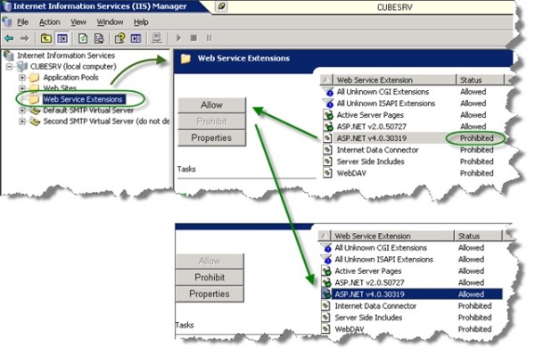535x349 pixels.
Task: Select Internet Data Connector in upper list
Action: pos(377,150)
